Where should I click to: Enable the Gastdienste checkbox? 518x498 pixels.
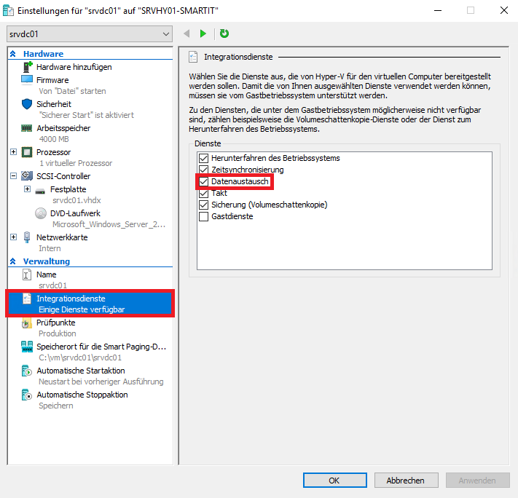(x=203, y=217)
